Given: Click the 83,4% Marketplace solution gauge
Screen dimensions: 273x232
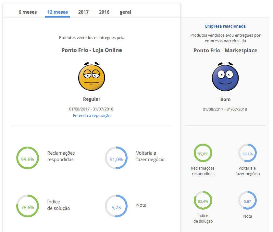Looking at the screenshot, I should [x=203, y=201].
